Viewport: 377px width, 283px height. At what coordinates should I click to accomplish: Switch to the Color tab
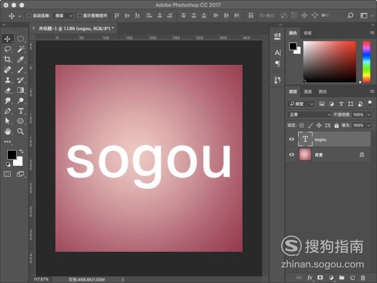[x=293, y=33]
